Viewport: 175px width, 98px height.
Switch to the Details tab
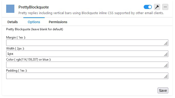[x=13, y=22]
